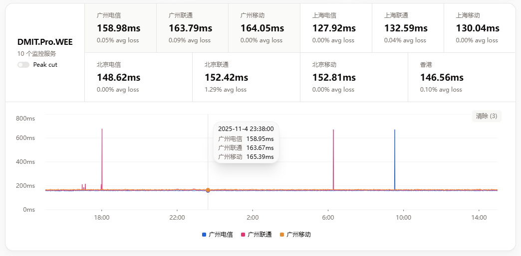521x256 pixels.
Task: Select the 上海移动 latency card
Action: 479,28
